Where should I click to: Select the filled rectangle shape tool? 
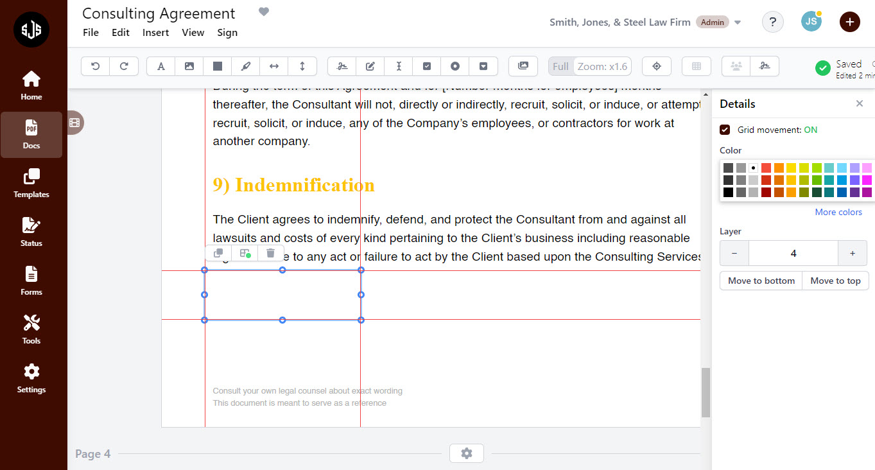point(218,66)
